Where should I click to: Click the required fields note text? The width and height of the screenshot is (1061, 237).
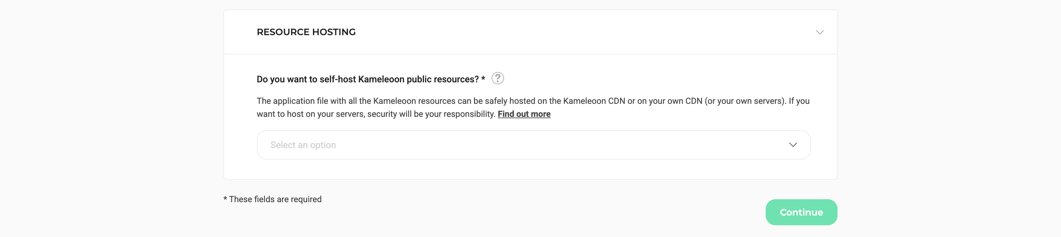[x=272, y=199]
